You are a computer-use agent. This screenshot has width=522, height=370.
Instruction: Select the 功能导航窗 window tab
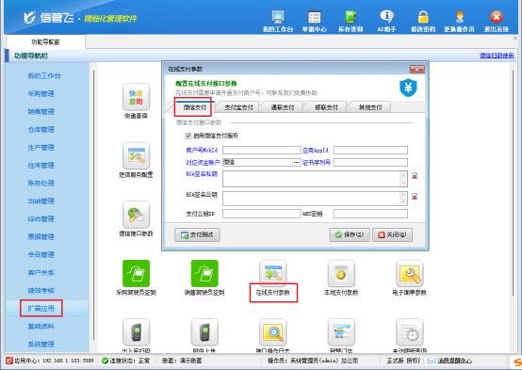[x=45, y=42]
